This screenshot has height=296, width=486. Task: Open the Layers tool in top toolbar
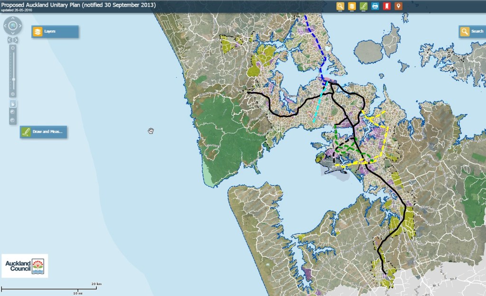coord(352,6)
